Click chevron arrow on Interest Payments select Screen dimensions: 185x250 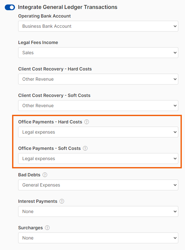coord(175,212)
